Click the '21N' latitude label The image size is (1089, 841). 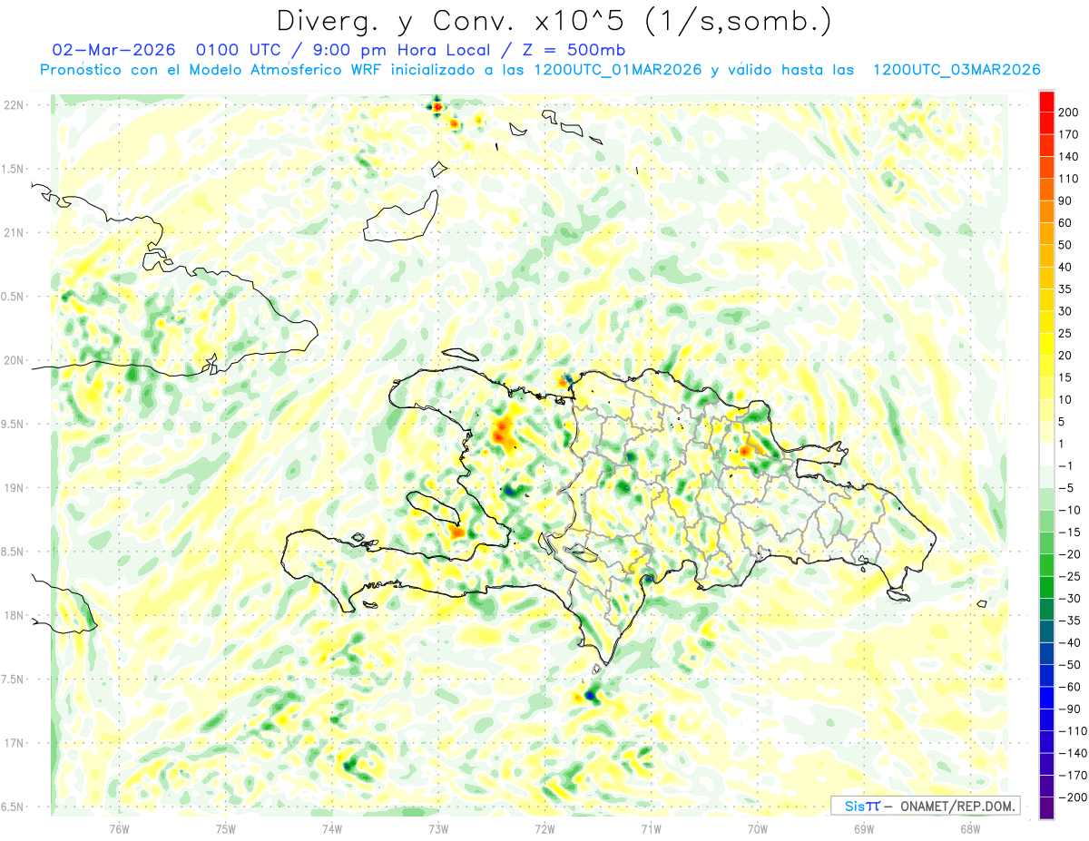[13, 232]
